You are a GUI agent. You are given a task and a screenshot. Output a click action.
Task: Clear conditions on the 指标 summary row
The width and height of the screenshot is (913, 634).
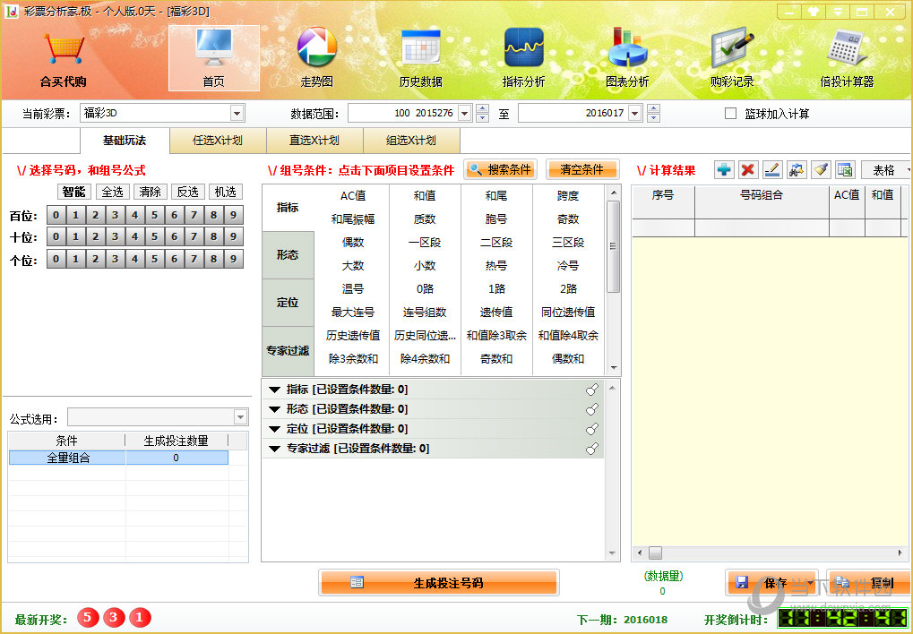click(x=592, y=390)
